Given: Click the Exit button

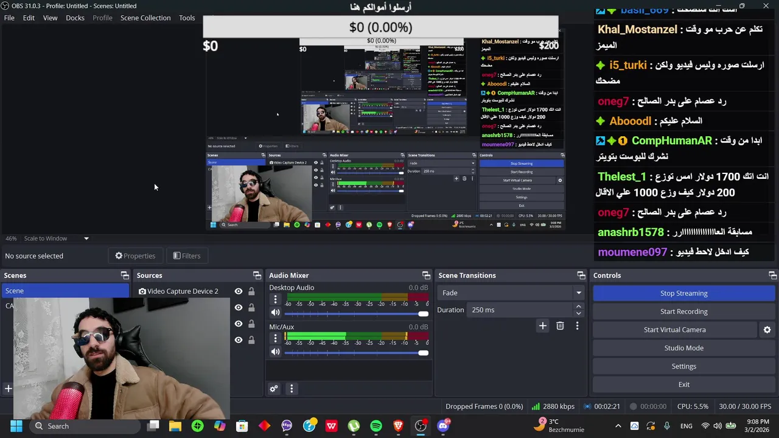Looking at the screenshot, I should click(683, 384).
